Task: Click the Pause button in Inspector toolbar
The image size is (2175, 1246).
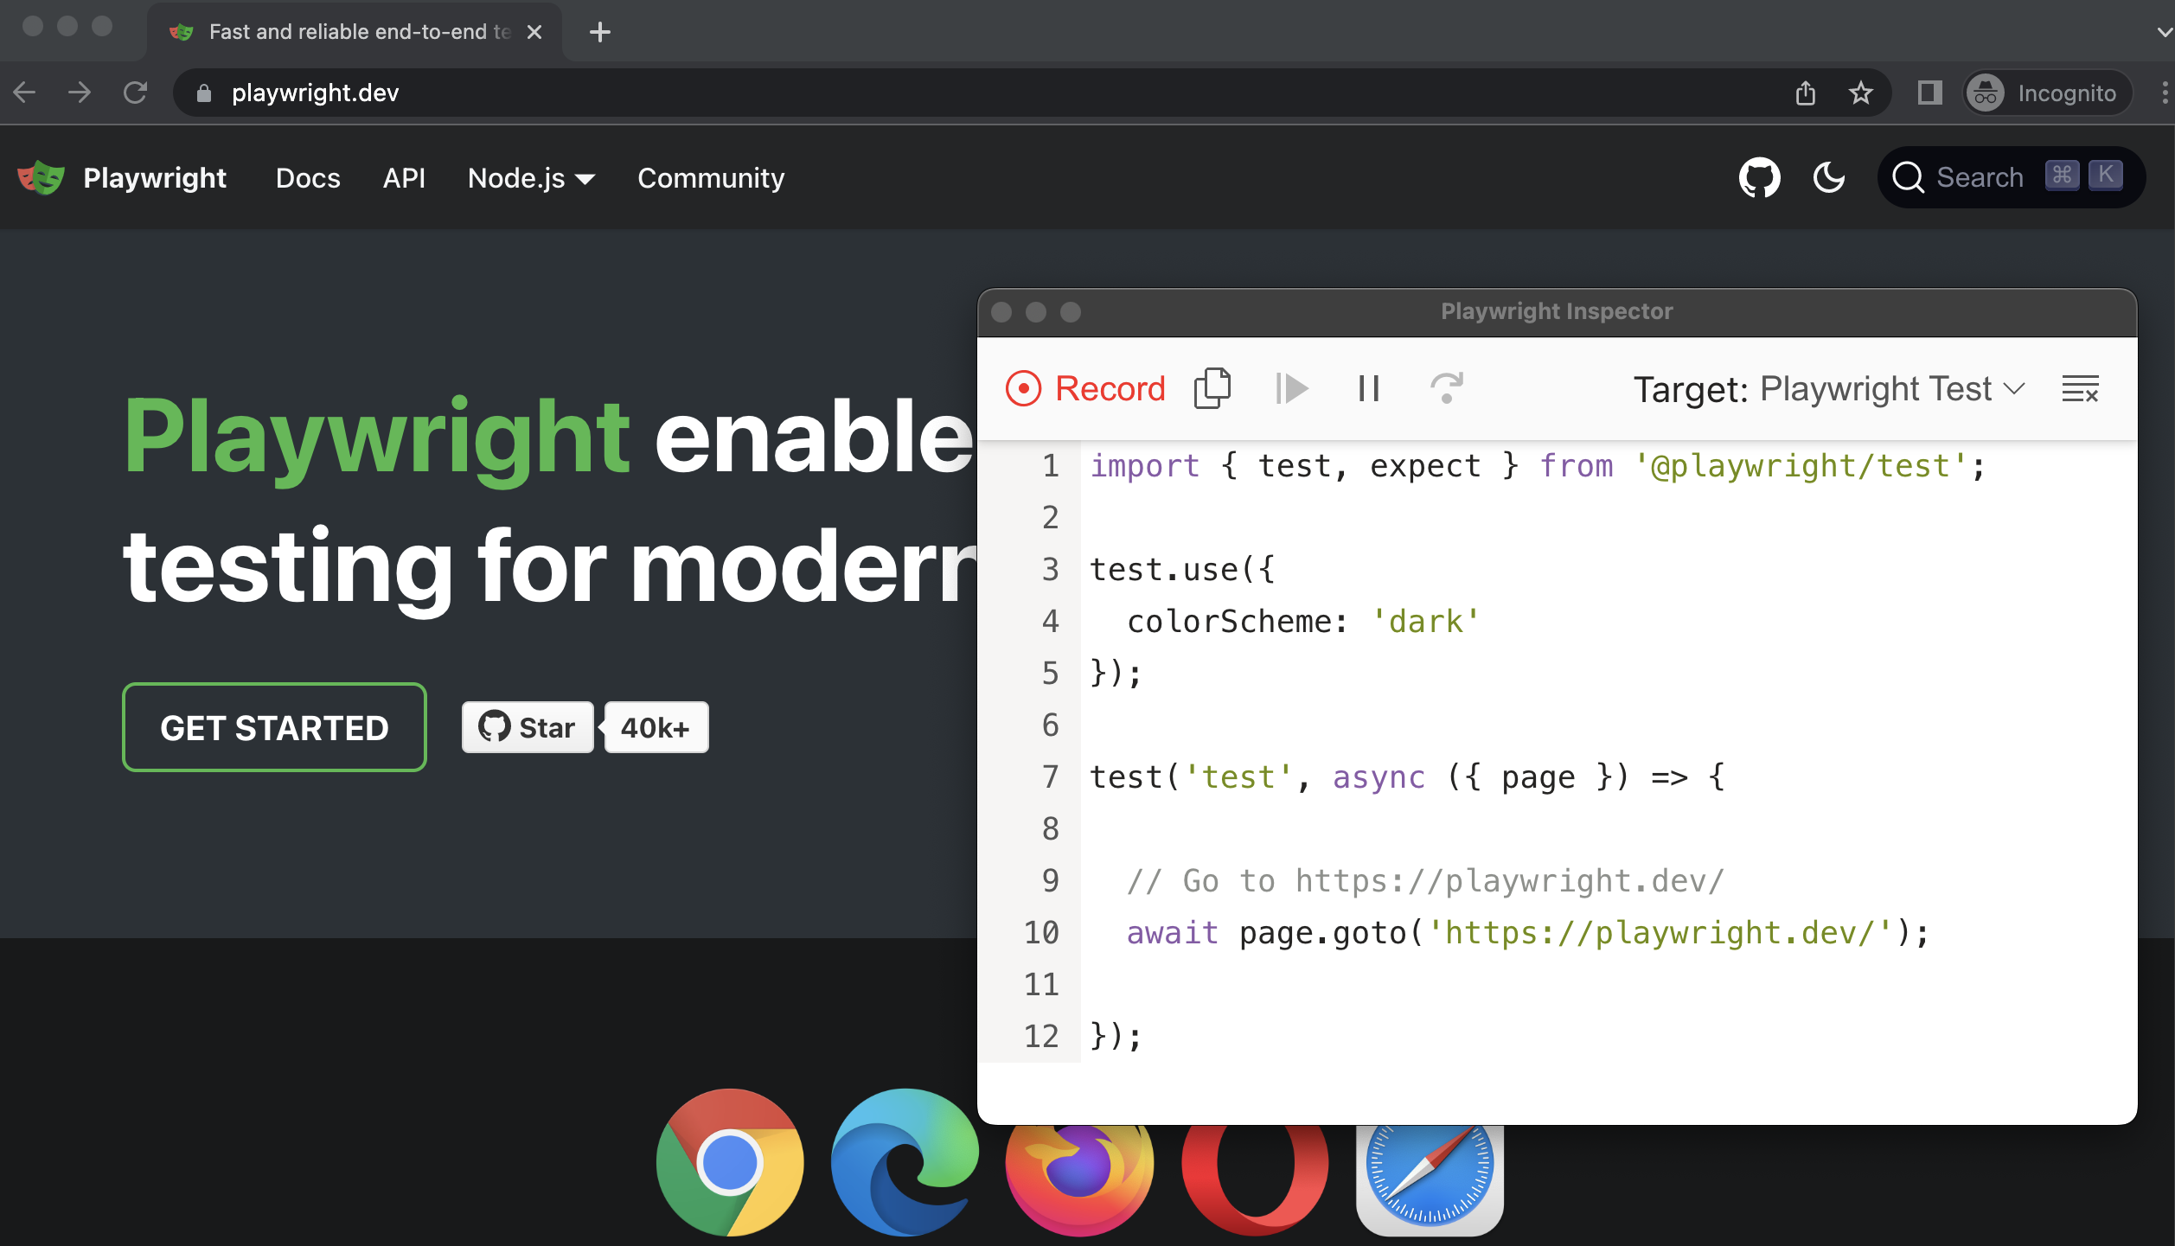Action: point(1368,387)
